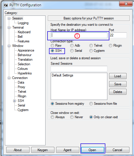The width and height of the screenshot is (134, 156).
Task: Open the connection with Open button
Action: click(92, 150)
